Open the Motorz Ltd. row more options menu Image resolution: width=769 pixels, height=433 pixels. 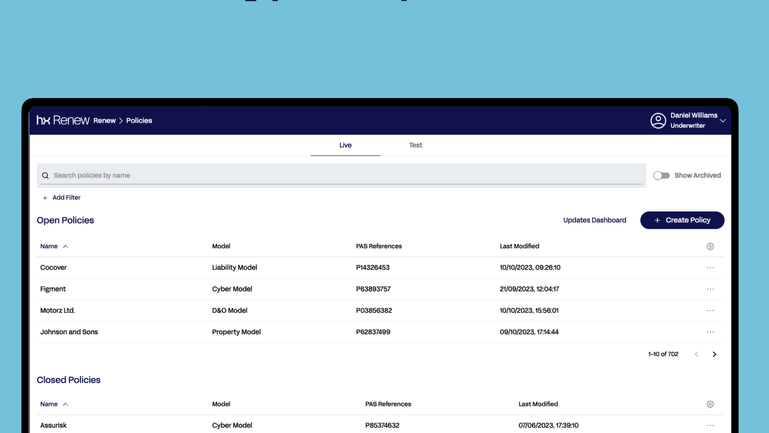(710, 310)
